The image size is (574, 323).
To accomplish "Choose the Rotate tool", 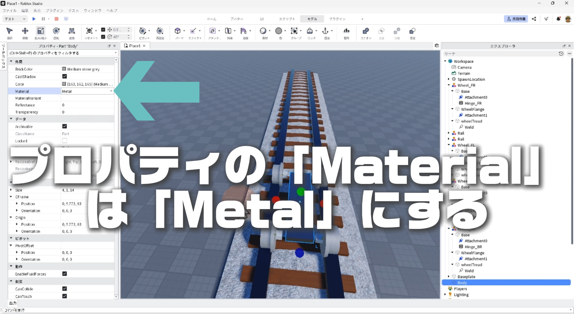I will [56, 31].
